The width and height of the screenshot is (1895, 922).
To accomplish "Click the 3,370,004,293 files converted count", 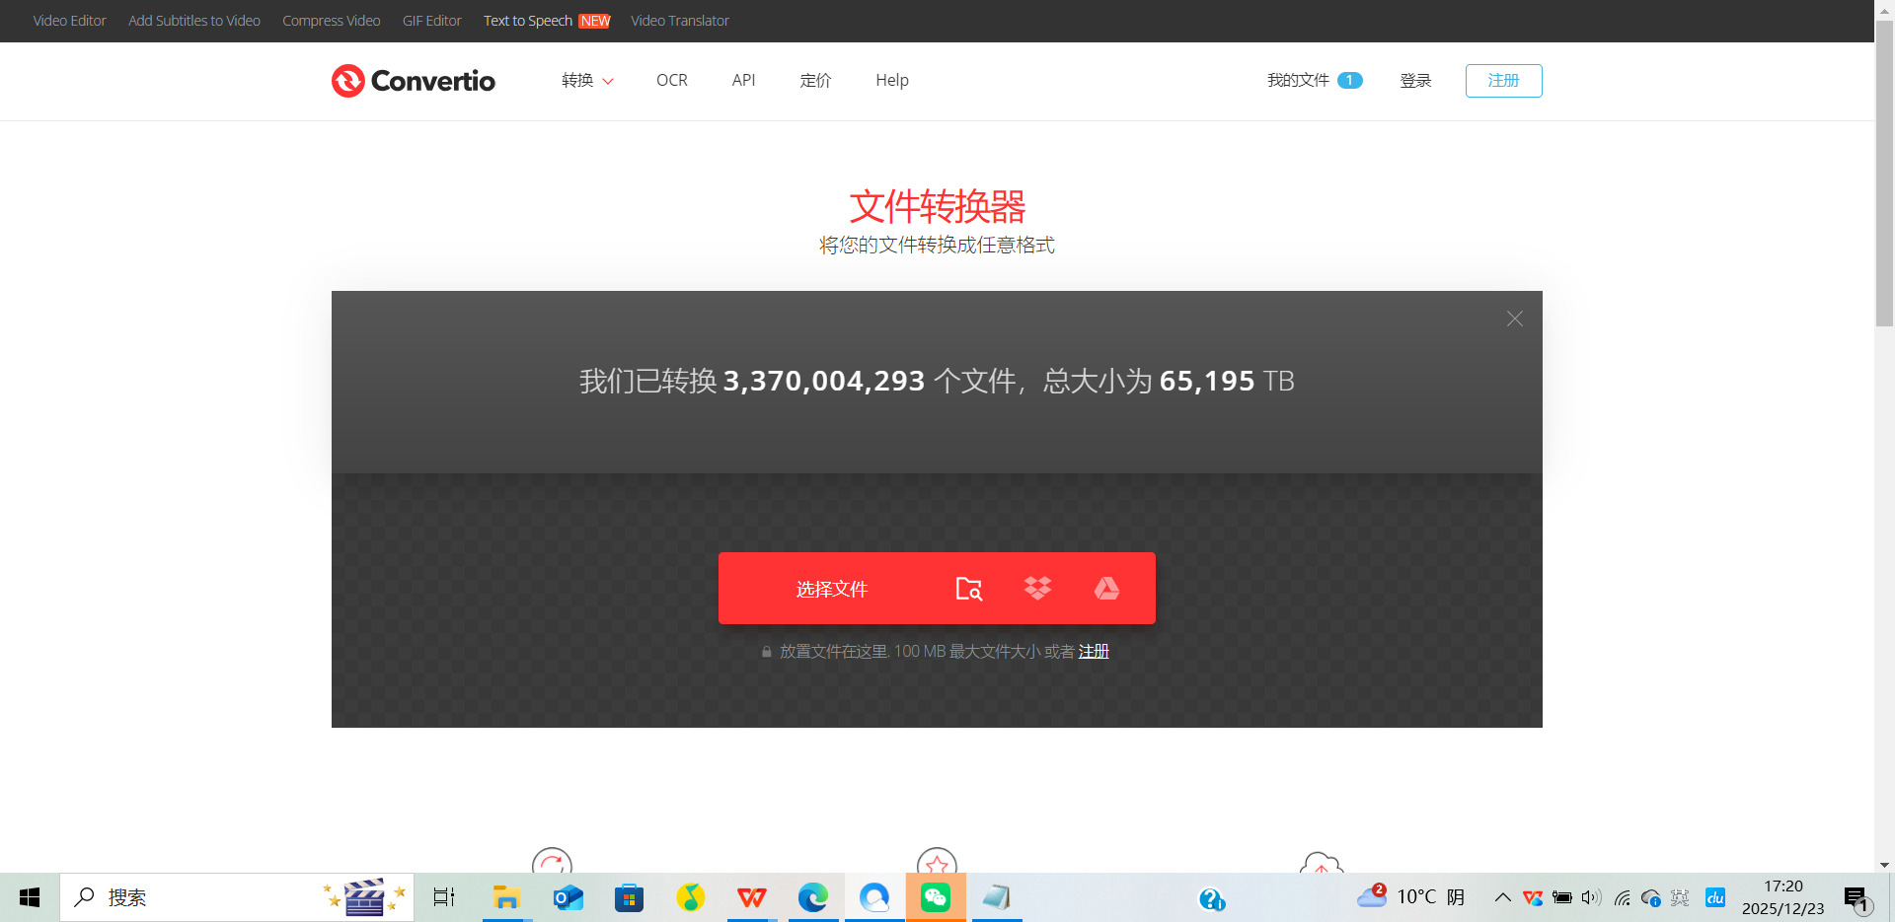I will (x=824, y=381).
